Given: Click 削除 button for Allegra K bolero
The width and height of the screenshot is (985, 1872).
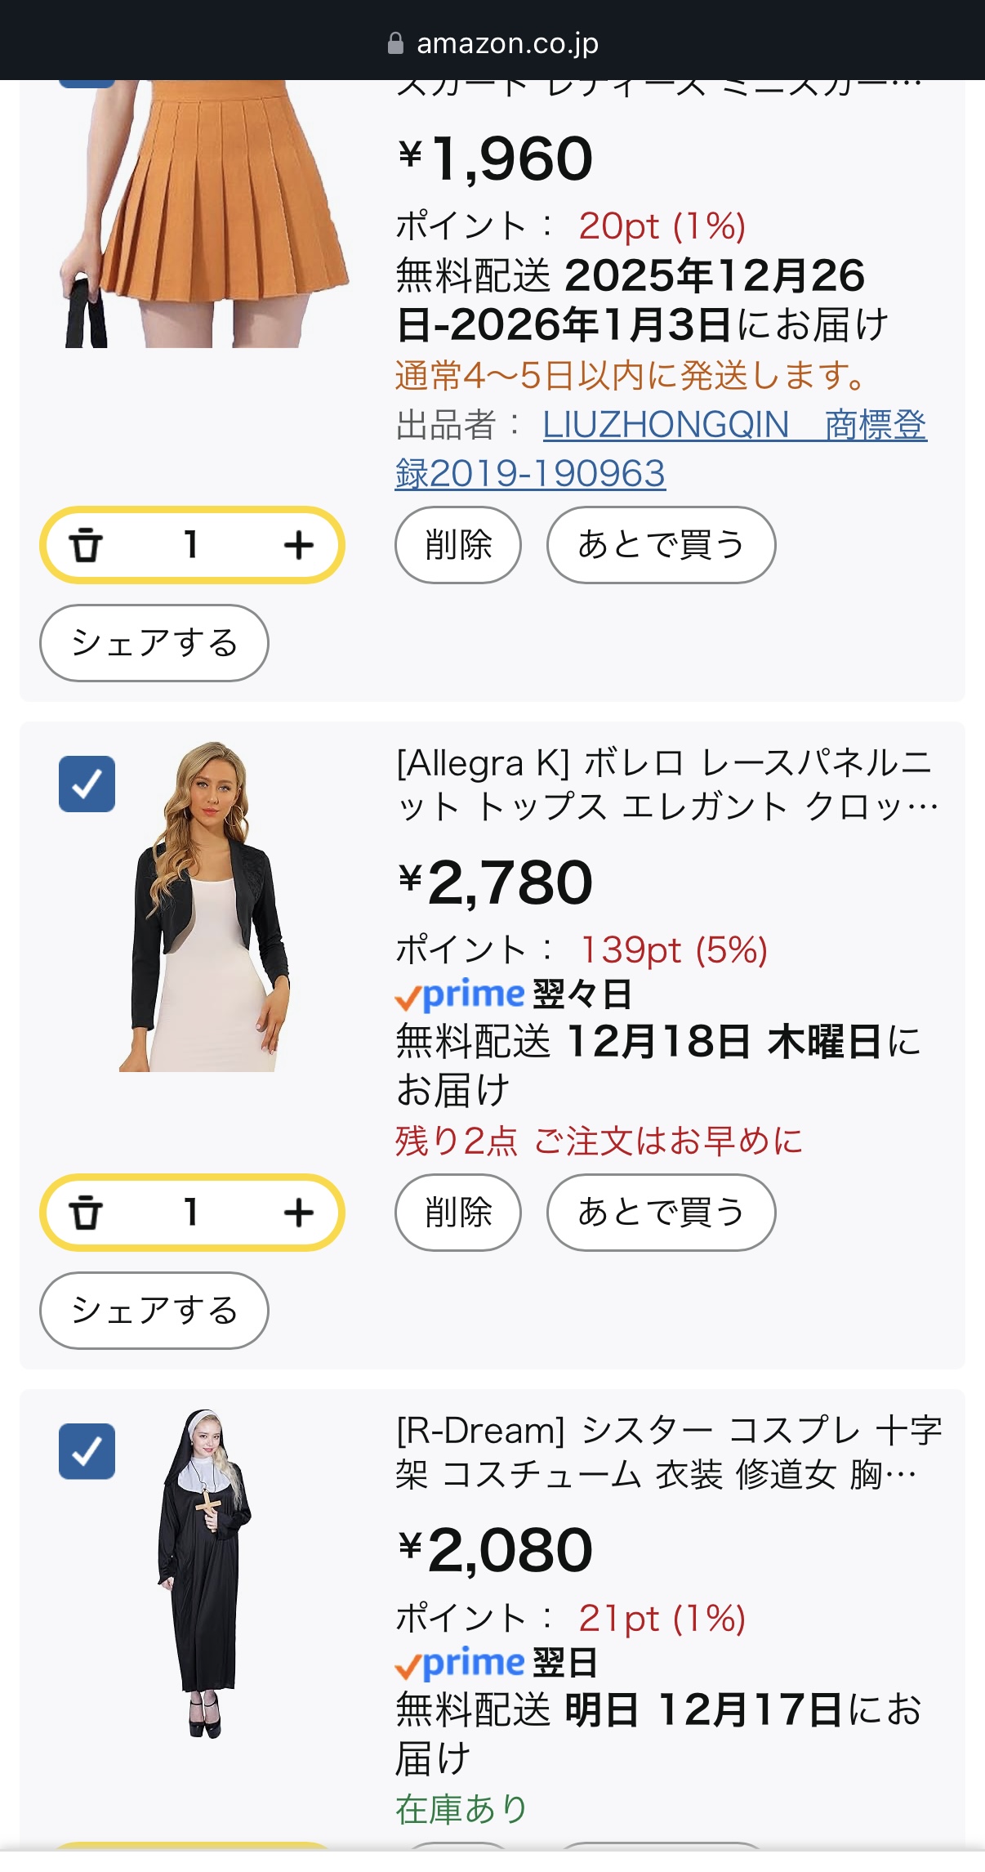Looking at the screenshot, I should 458,1213.
